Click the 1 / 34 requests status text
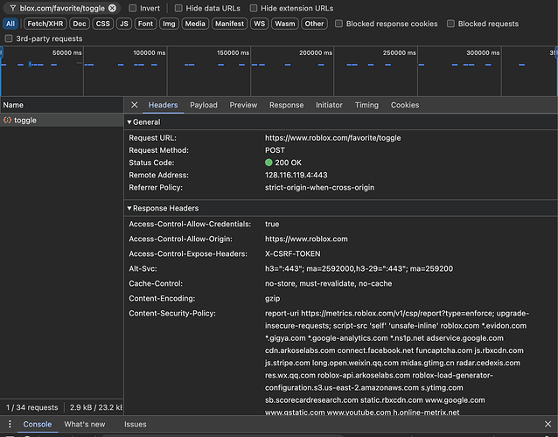Screen dimensions: 558x437 coord(32,407)
